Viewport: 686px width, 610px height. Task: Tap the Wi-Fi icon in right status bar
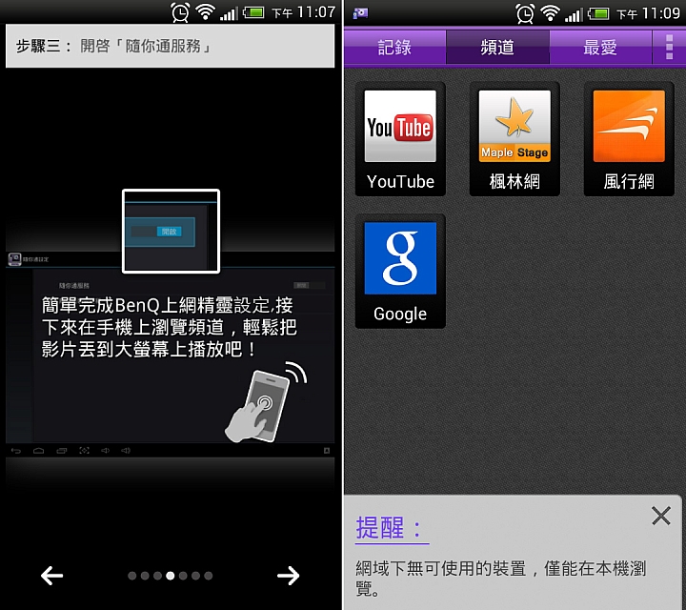point(550,12)
